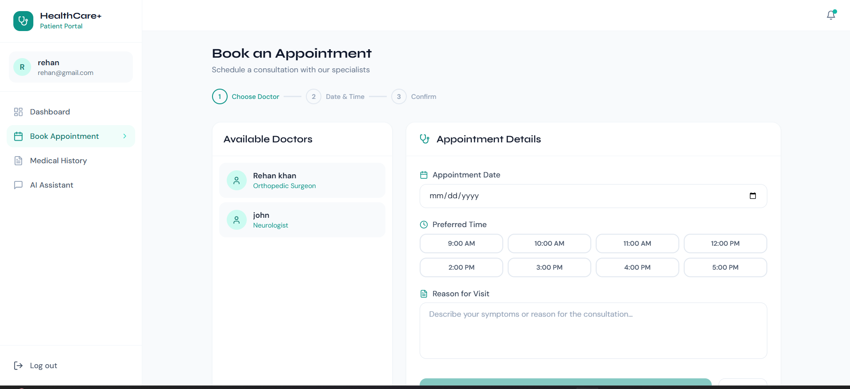Select the 4:00 PM time slot
This screenshot has width=850, height=389.
coord(637,267)
